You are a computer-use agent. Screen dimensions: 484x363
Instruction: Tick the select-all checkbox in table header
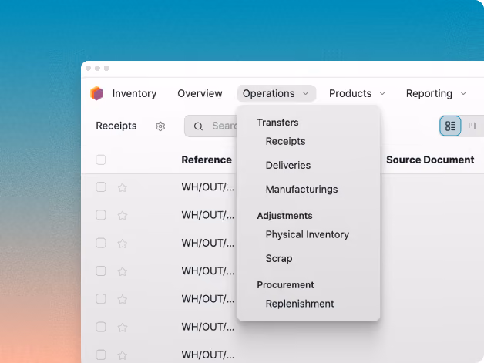(101, 160)
